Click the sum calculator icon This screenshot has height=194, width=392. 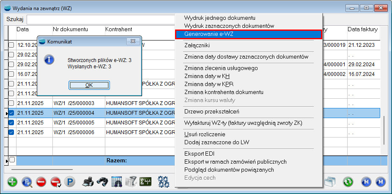(145, 182)
